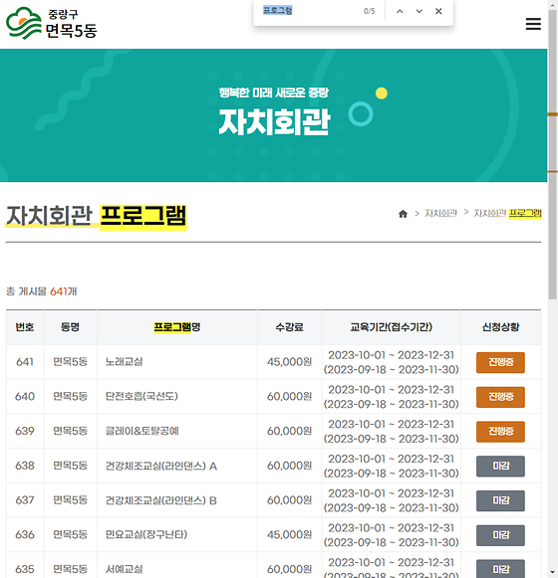Screen dimensions: 558x578
Task: Click 마감 button for 라인댄스 A
Action: point(500,466)
